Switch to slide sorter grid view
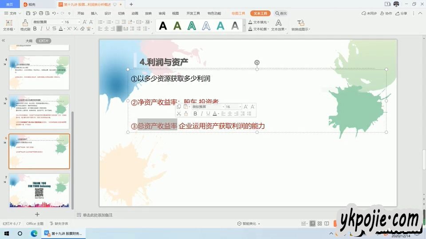 point(319,224)
